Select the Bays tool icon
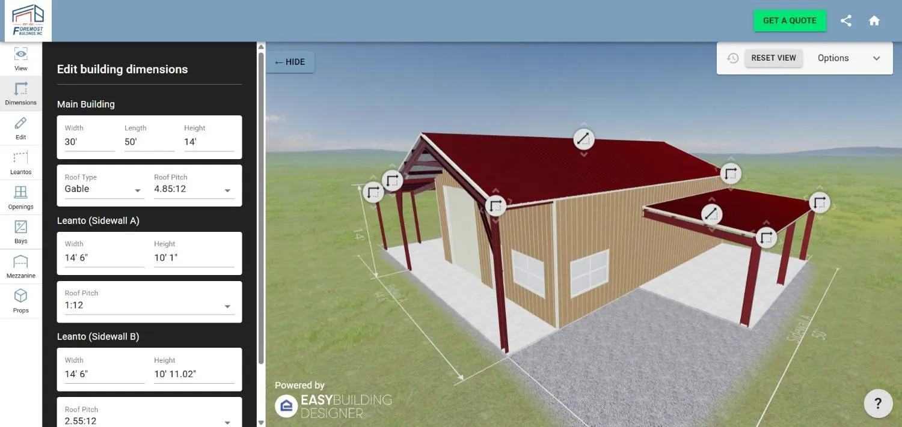 pos(21,228)
